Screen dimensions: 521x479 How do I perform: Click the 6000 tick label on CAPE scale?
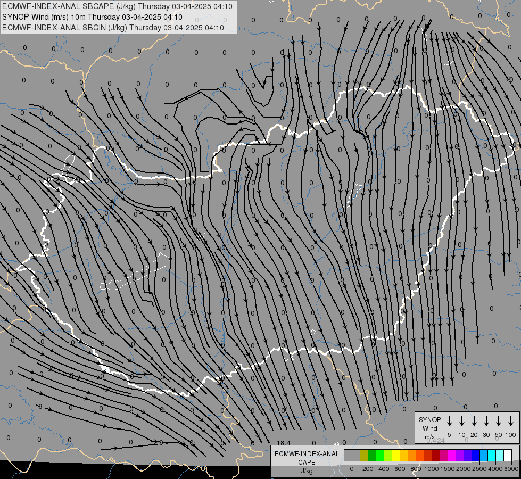(x=511, y=469)
